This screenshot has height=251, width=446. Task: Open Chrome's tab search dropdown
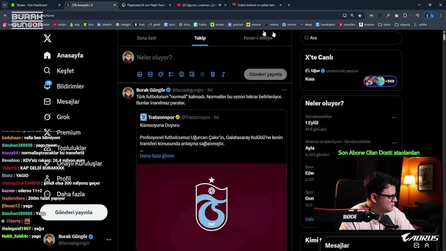4,5
